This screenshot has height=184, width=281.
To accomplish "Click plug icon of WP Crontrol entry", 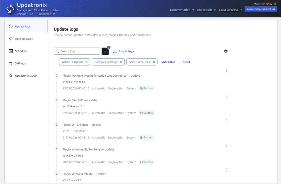I will coord(57,124).
